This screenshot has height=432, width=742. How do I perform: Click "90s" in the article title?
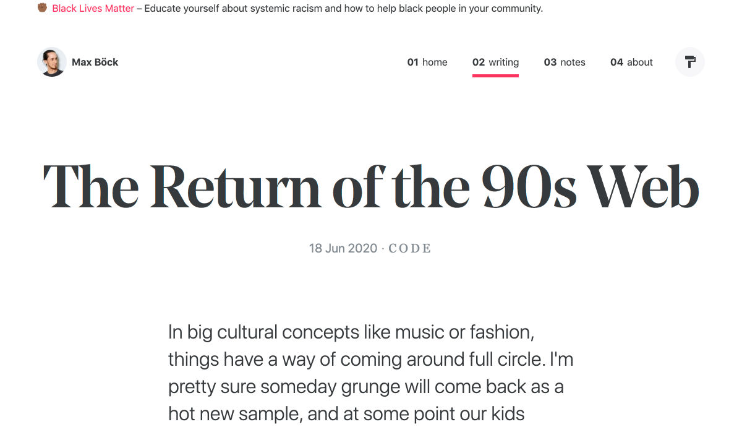[528, 185]
